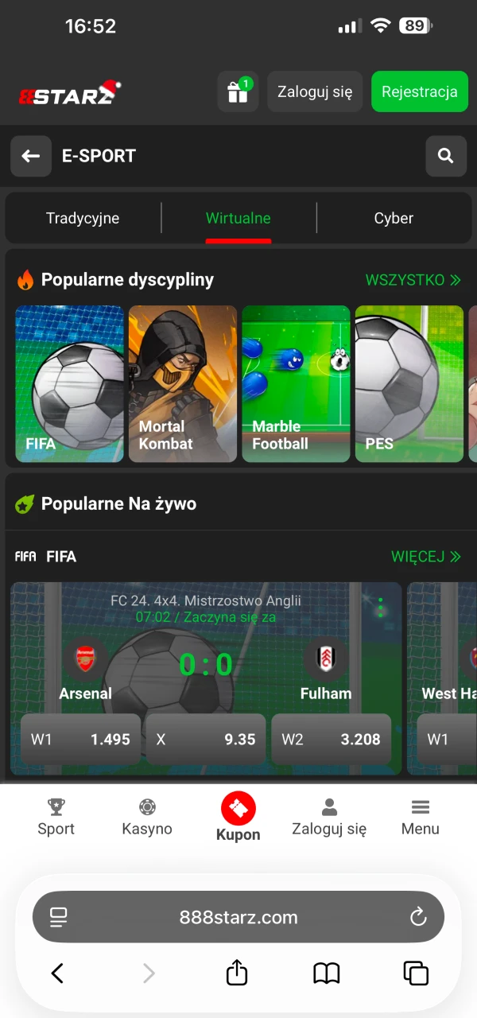Open the gift bonus icon

[238, 91]
